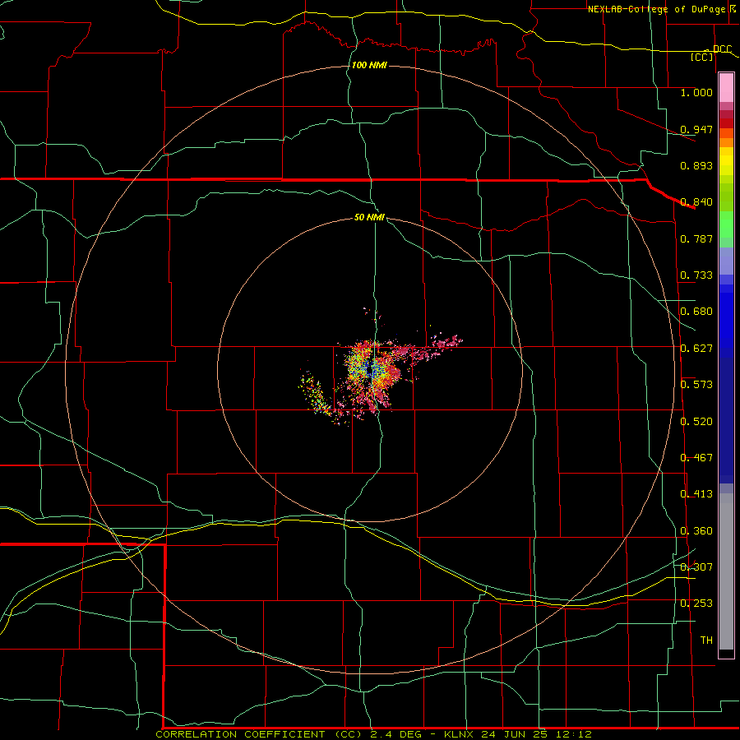Click the TH threshold label on the scale
This screenshot has width=740, height=740.
(x=706, y=641)
